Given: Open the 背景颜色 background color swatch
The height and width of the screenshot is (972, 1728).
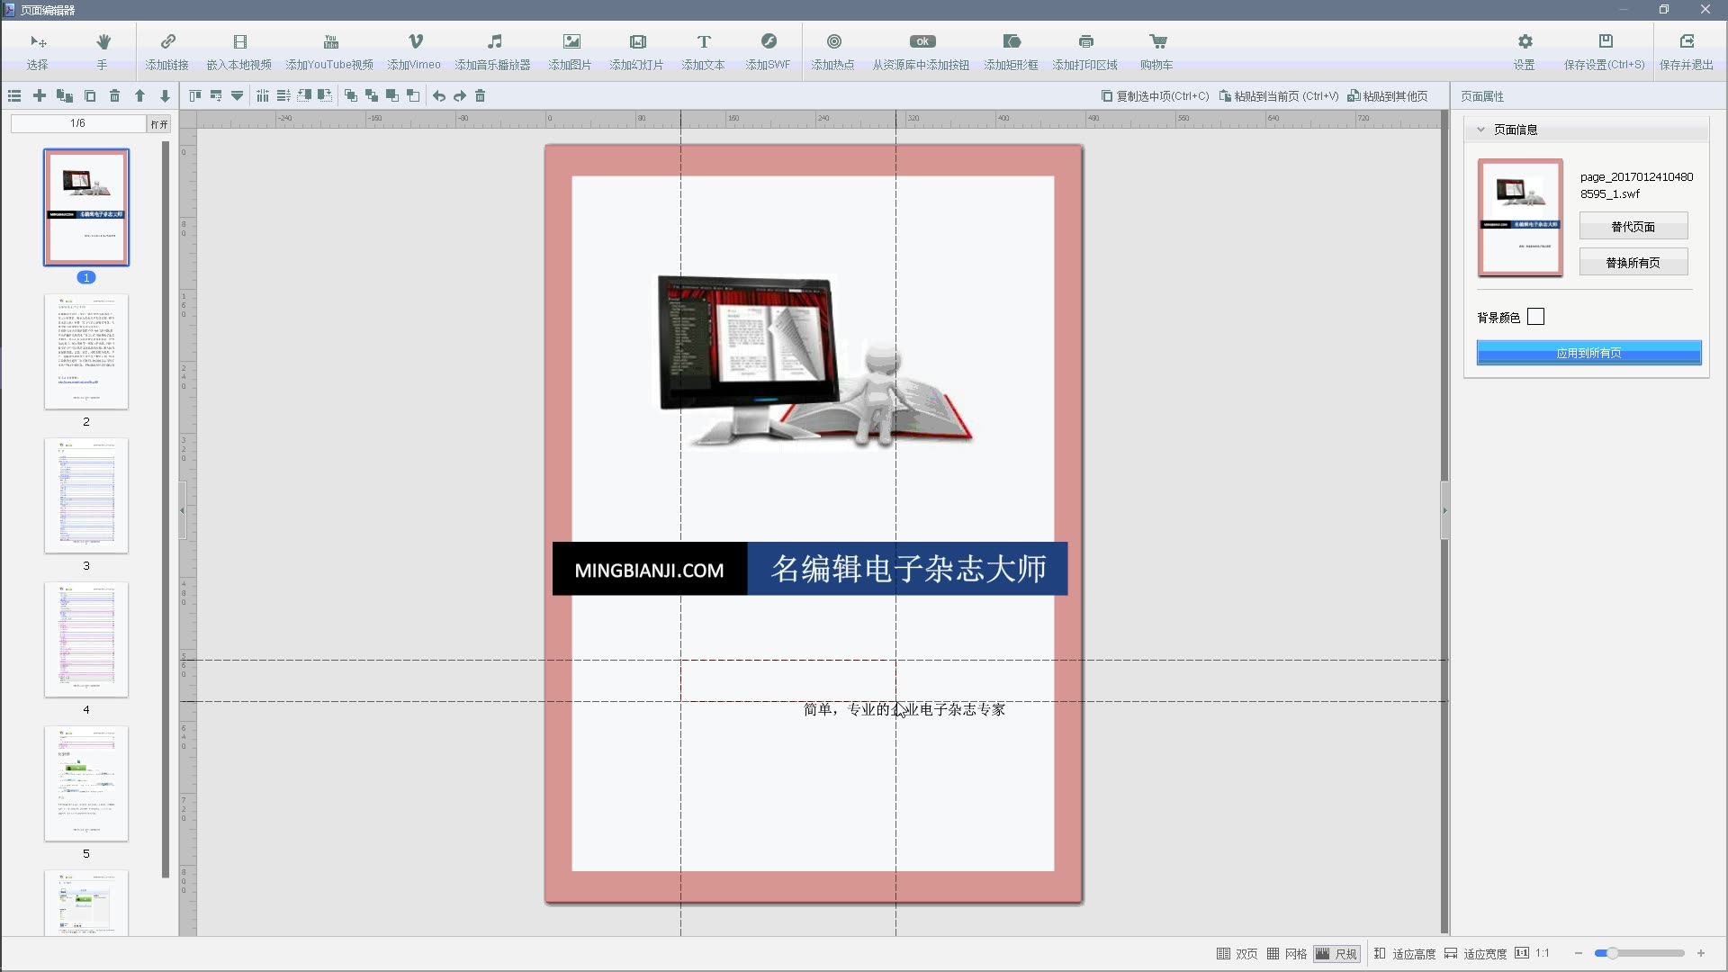Looking at the screenshot, I should click(1536, 317).
